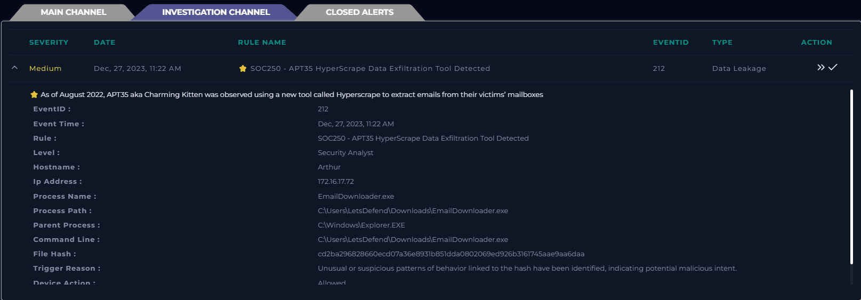Image resolution: width=861 pixels, height=300 pixels.
Task: Click the IP address 172.16.17.72 value
Action: 336,181
